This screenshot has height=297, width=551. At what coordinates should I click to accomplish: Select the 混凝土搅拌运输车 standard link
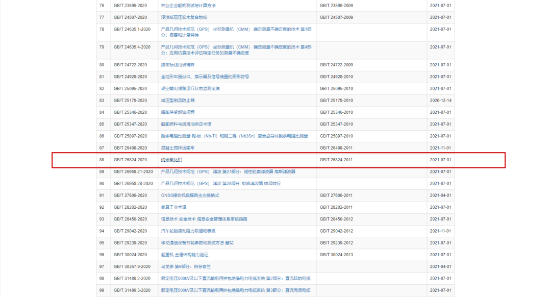coord(178,148)
